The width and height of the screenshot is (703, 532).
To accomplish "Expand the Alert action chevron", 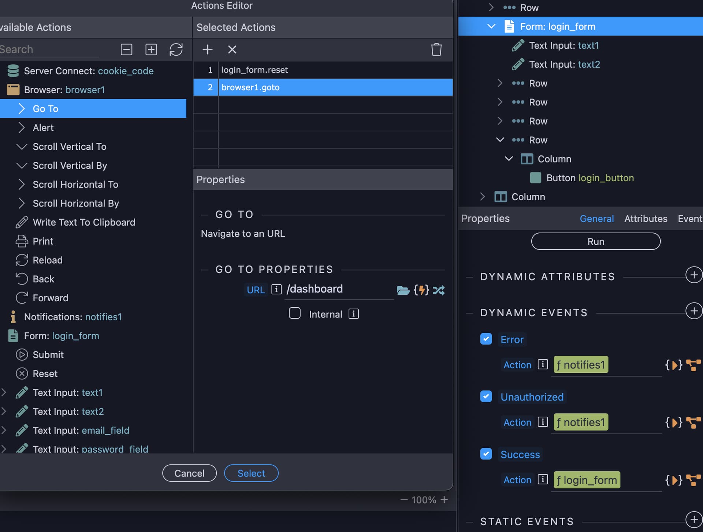I will [22, 128].
